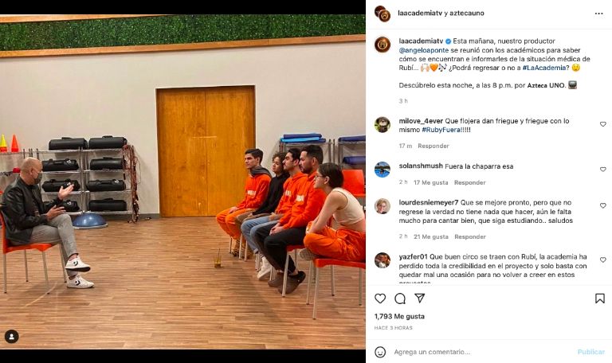Image resolution: width=612 pixels, height=363 pixels.
Task: Open the emoji picker smiley icon
Action: pos(380,352)
